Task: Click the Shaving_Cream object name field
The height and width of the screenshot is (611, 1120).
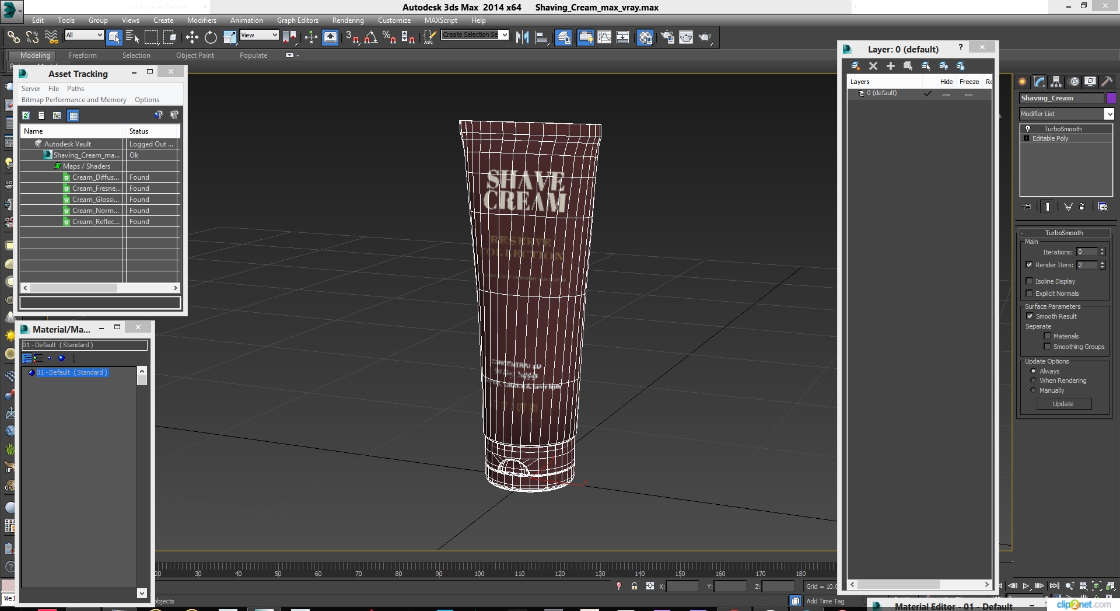Action: [1062, 98]
